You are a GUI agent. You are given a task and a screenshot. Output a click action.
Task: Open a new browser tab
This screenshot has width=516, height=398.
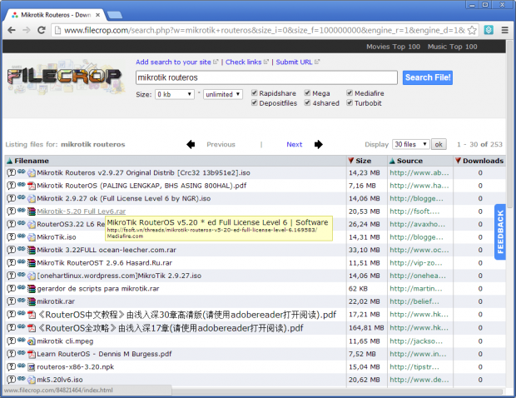115,15
